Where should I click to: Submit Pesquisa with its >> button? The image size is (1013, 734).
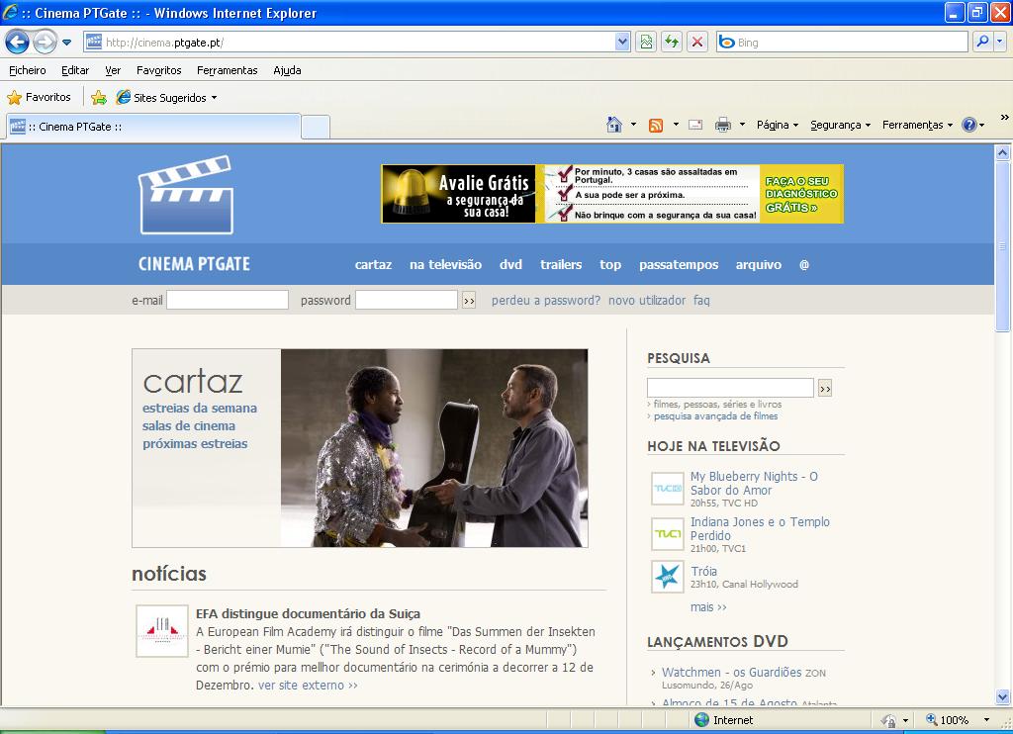coord(825,389)
